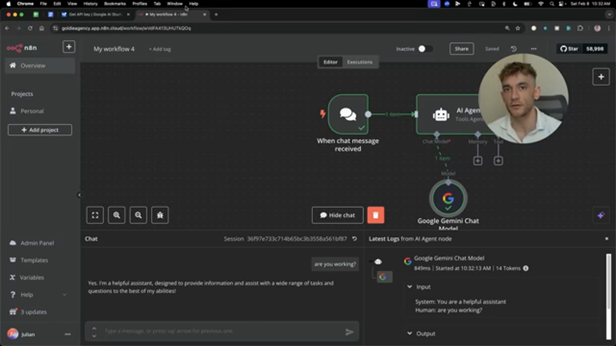Viewport: 616px width, 346px height.
Task: Click the reset chat session icon
Action: click(x=355, y=239)
